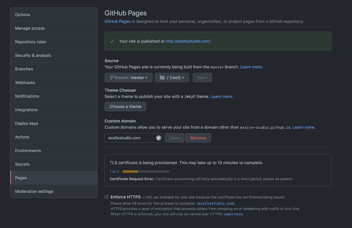Navigate to Branches settings

point(54,69)
